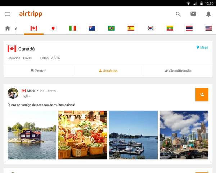The width and height of the screenshot is (216, 173).
Task: Add Meek as friend via orange button
Action: pyautogui.click(x=202, y=94)
